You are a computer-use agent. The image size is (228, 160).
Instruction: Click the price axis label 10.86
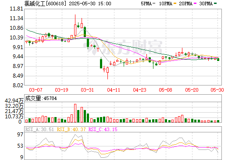click(x=17, y=28)
